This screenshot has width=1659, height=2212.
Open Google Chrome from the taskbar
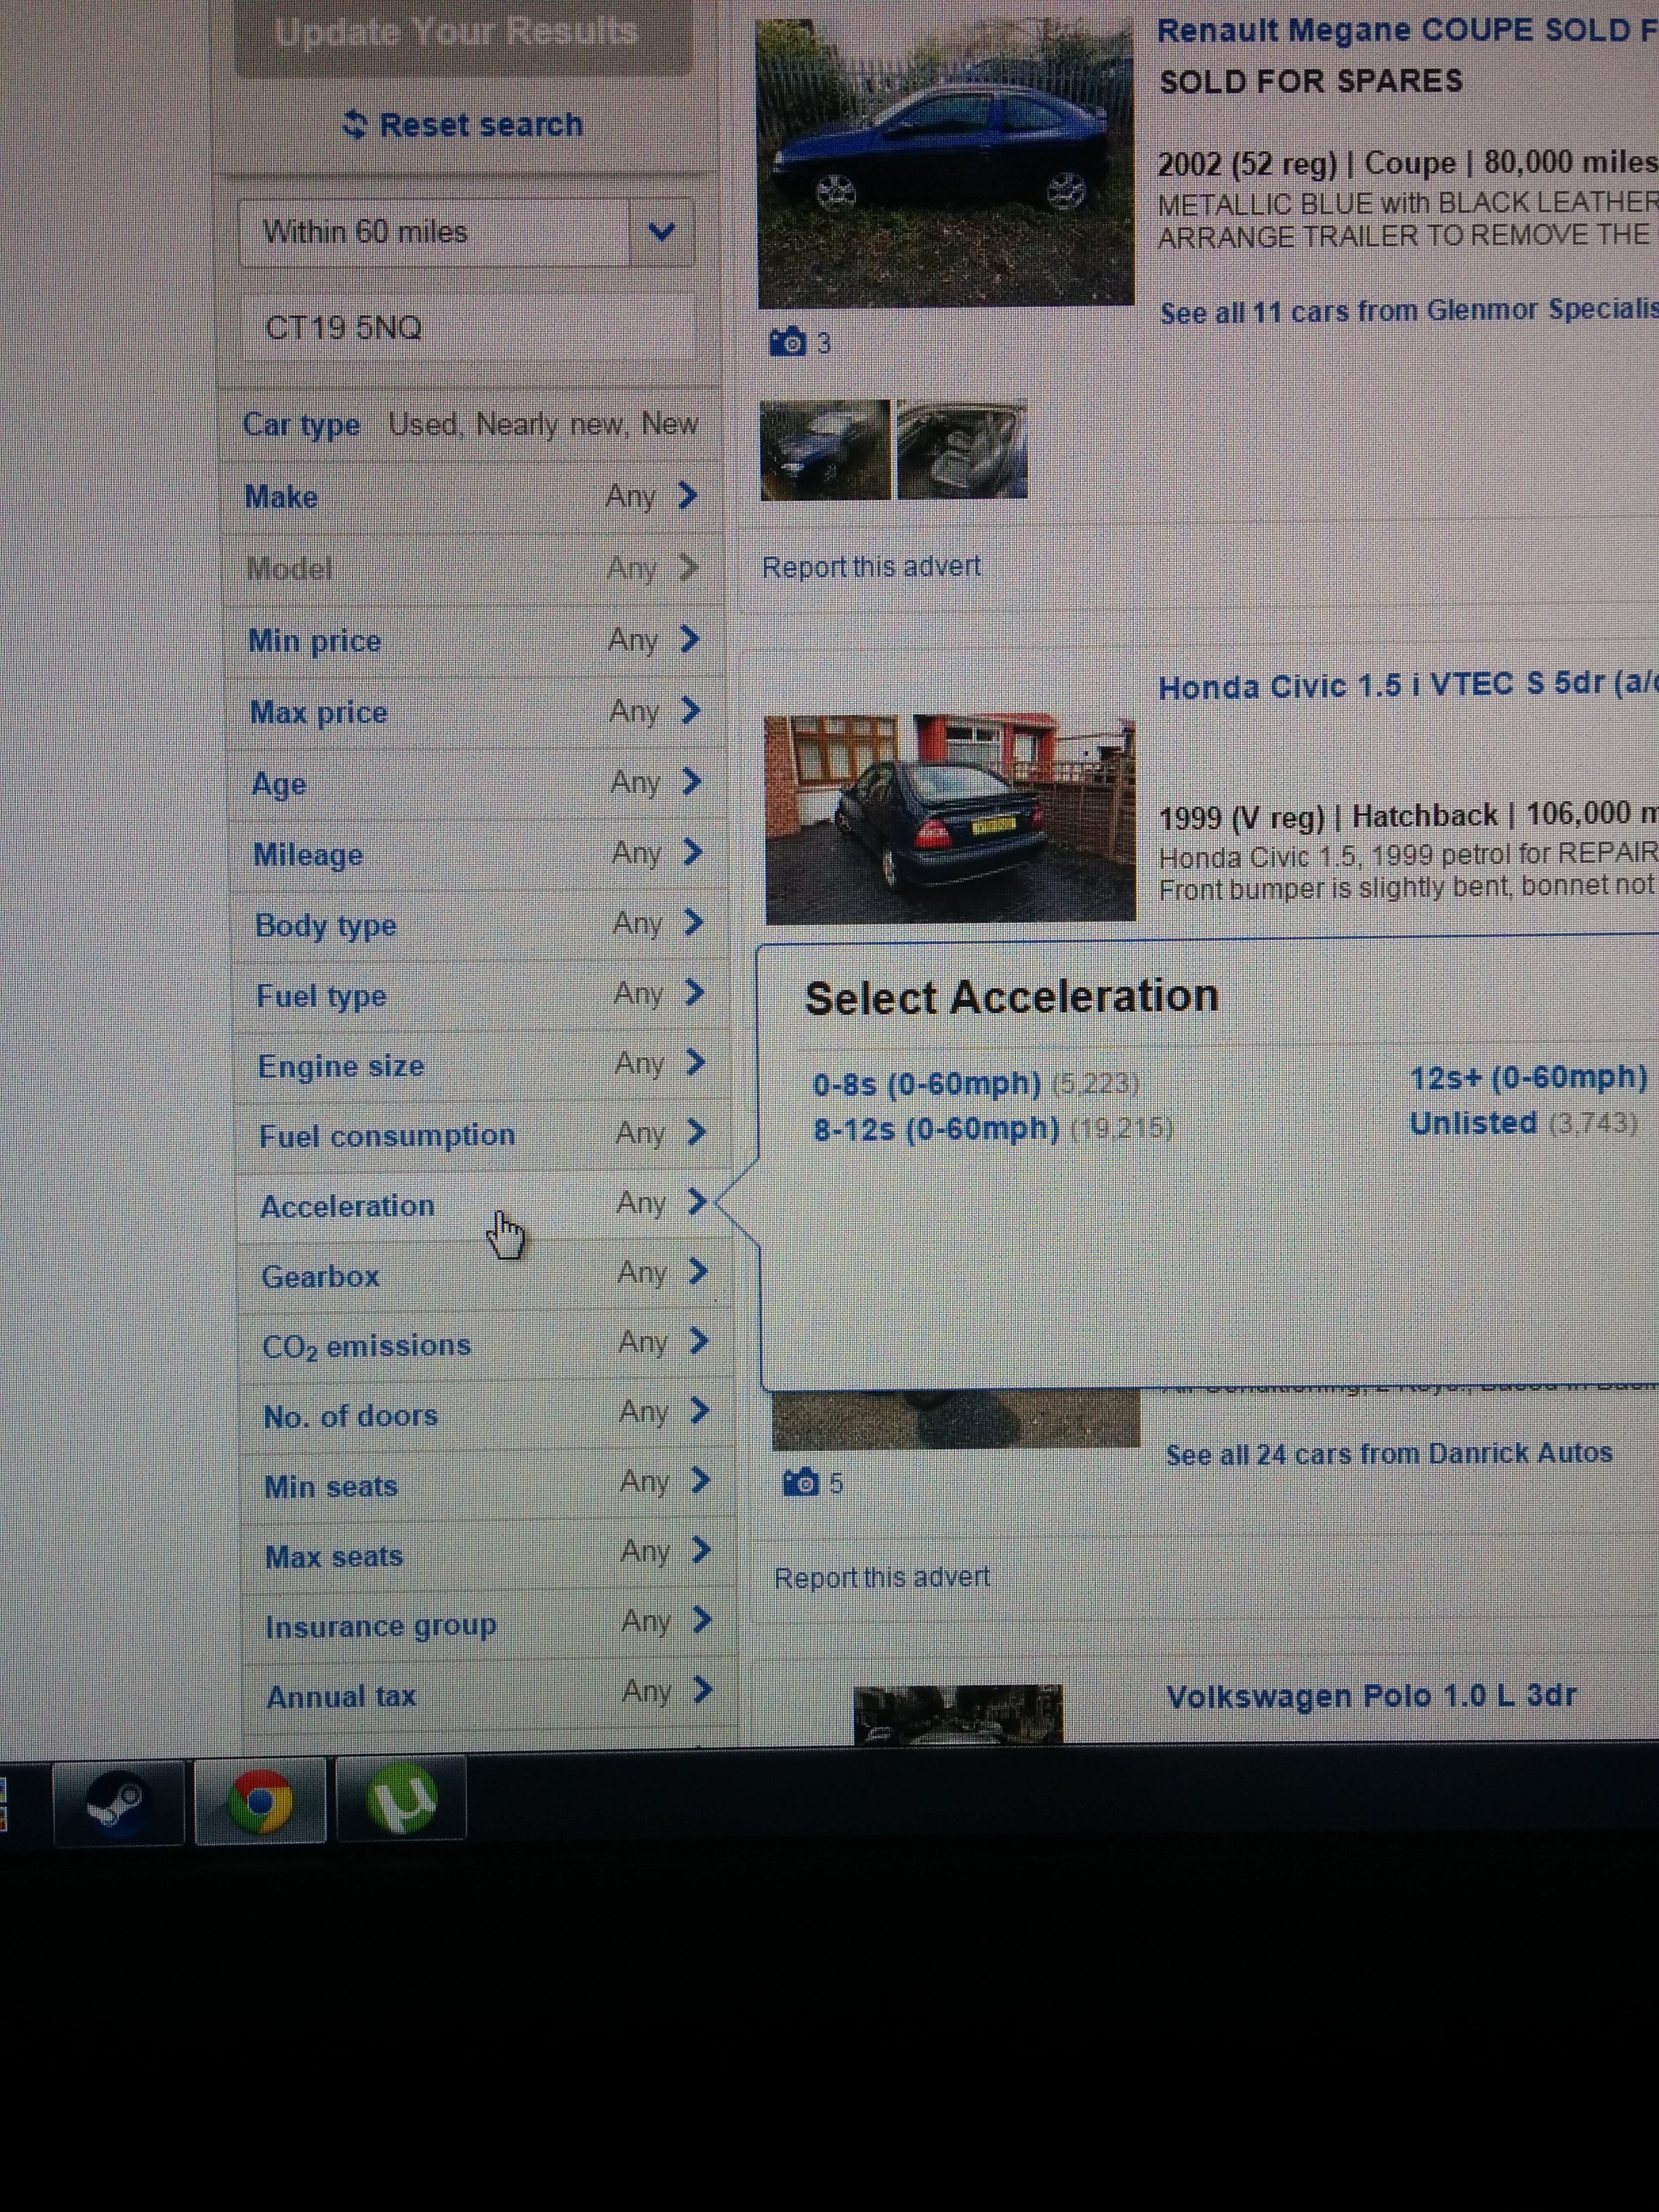(x=261, y=1802)
